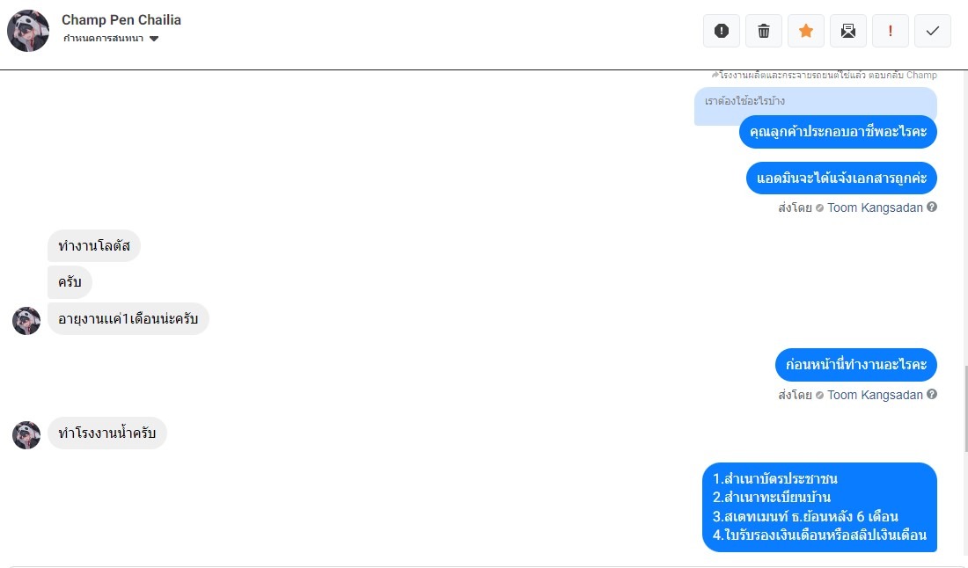
Task: Click the reply arrow label above the quoted message
Action: 825,76
